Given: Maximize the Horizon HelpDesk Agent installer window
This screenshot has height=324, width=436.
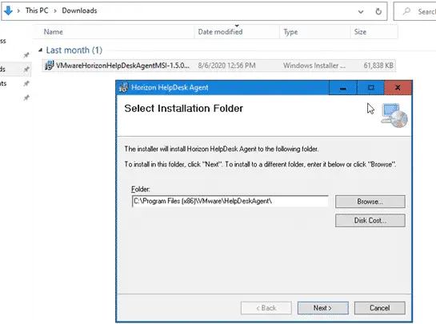Looking at the screenshot, I should (370, 88).
